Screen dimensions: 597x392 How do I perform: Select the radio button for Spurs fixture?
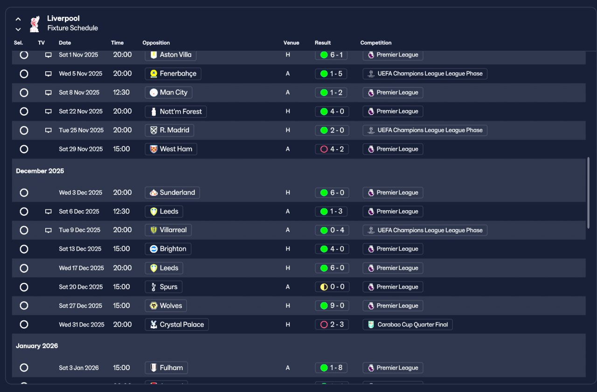24,287
